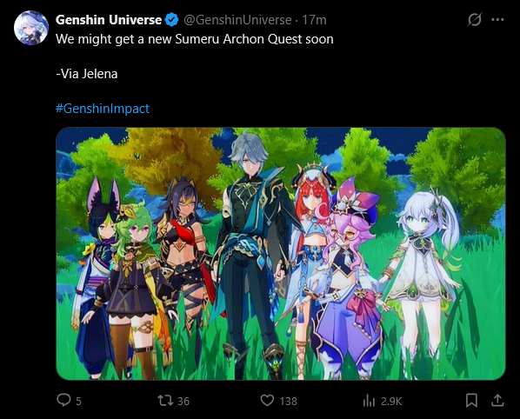Visit the Genshin Universe display name link

coord(109,20)
